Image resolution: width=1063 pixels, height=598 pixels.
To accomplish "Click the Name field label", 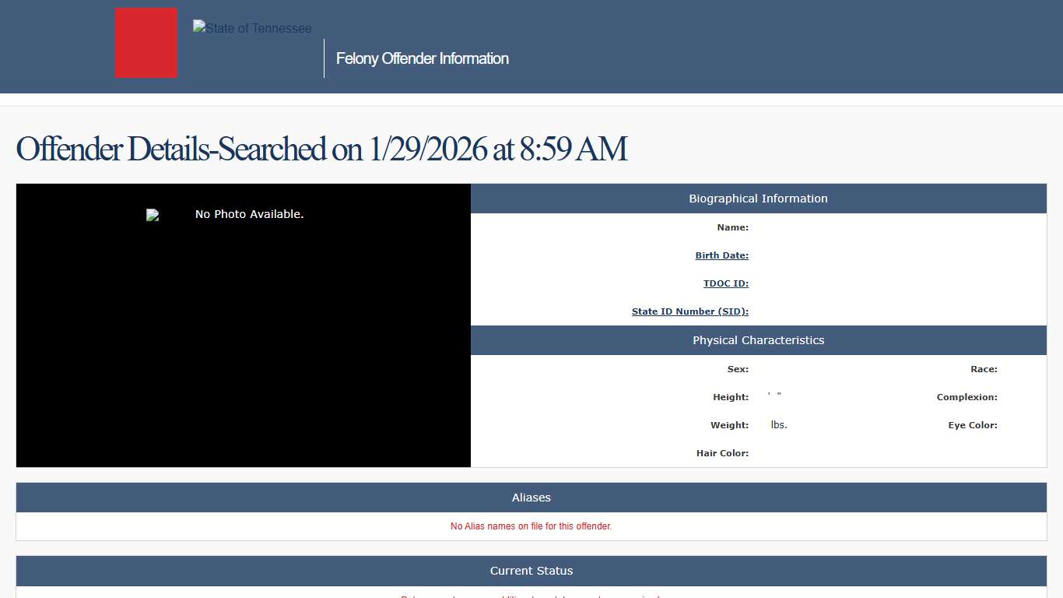I will tap(732, 227).
